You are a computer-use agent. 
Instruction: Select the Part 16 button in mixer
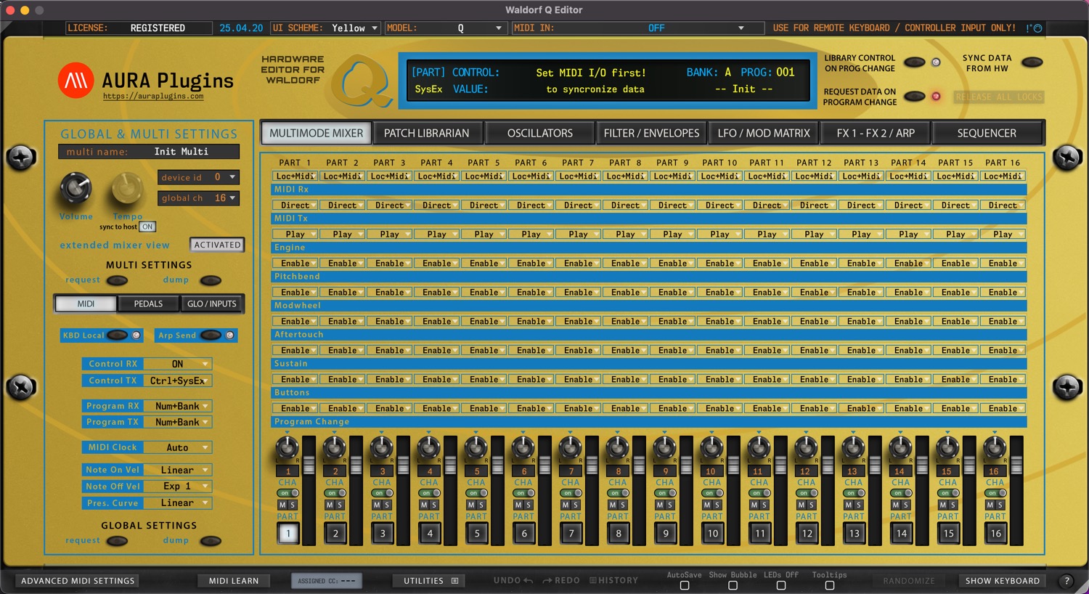[x=996, y=533]
